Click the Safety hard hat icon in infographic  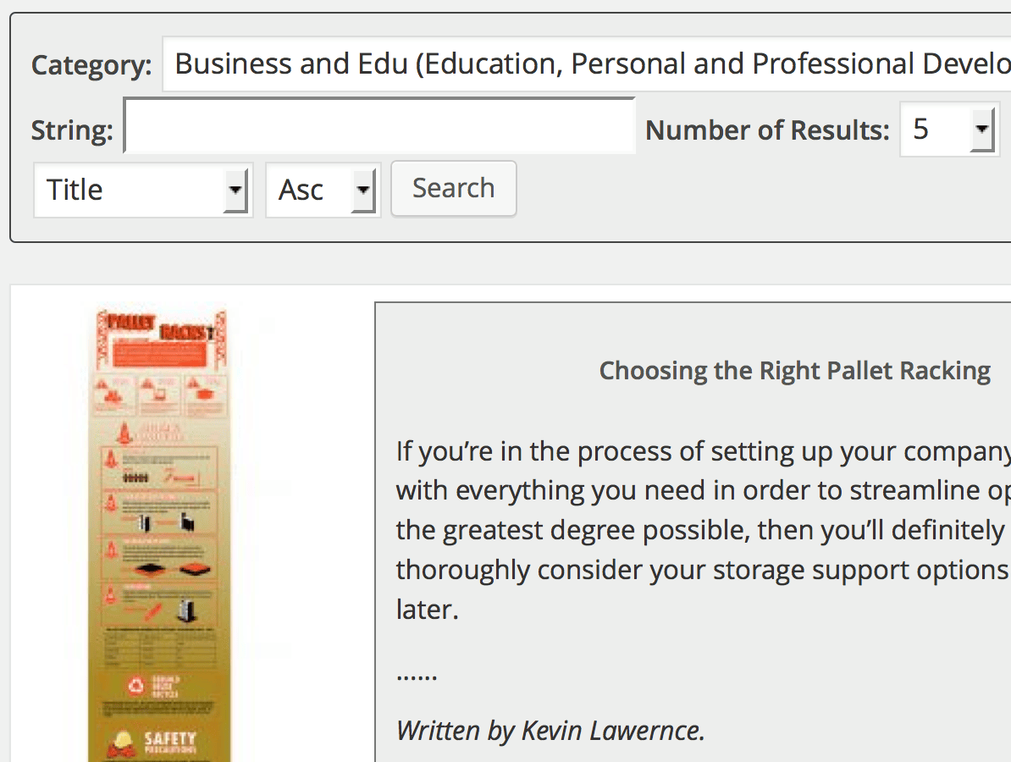122,744
